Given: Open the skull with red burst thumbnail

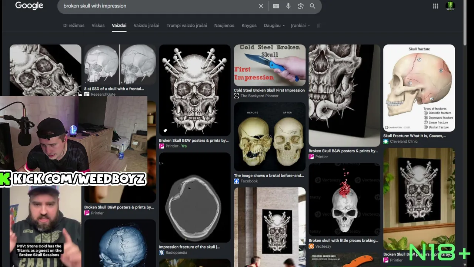Looking at the screenshot, I should (x=344, y=200).
